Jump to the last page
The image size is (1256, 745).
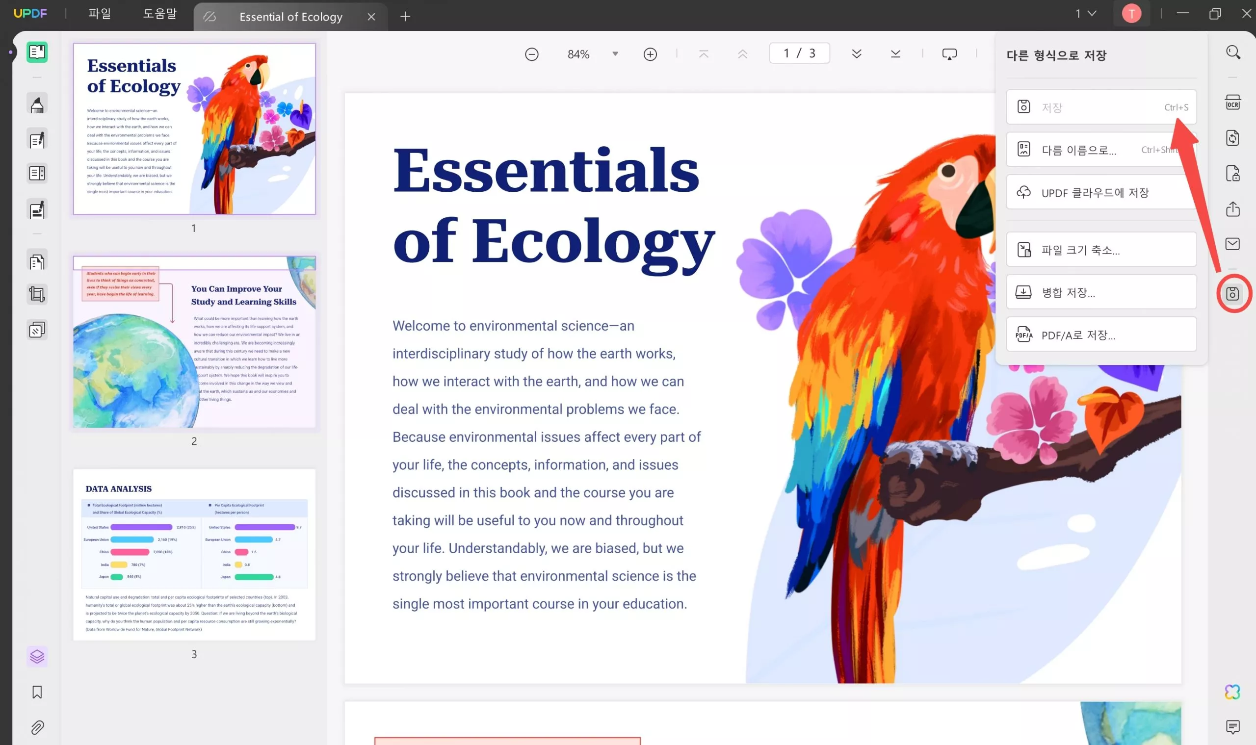(895, 54)
